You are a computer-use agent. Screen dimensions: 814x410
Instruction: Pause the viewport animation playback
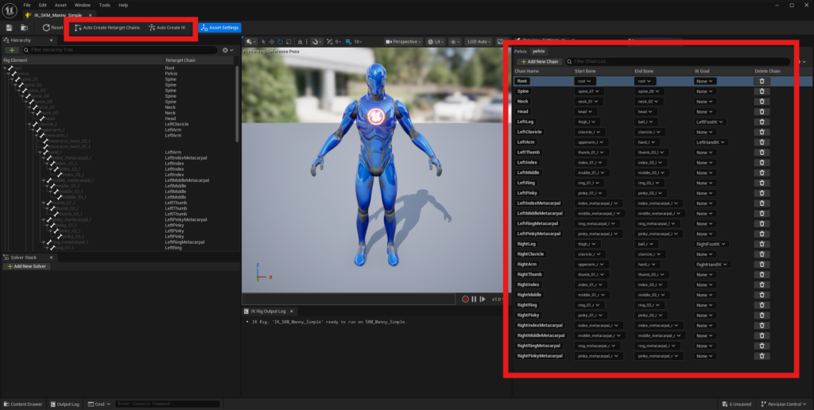coord(474,299)
